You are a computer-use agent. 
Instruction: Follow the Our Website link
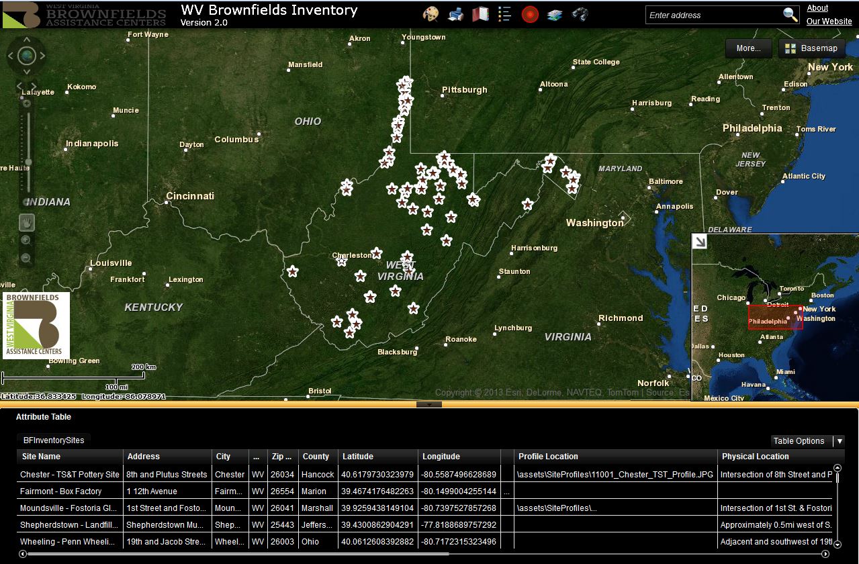click(x=829, y=21)
